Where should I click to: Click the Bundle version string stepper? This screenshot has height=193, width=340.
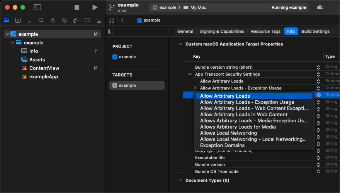(x=318, y=67)
